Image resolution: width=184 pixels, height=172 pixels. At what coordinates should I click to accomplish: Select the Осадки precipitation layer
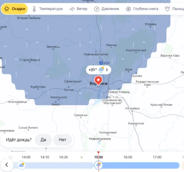pyautogui.click(x=14, y=9)
